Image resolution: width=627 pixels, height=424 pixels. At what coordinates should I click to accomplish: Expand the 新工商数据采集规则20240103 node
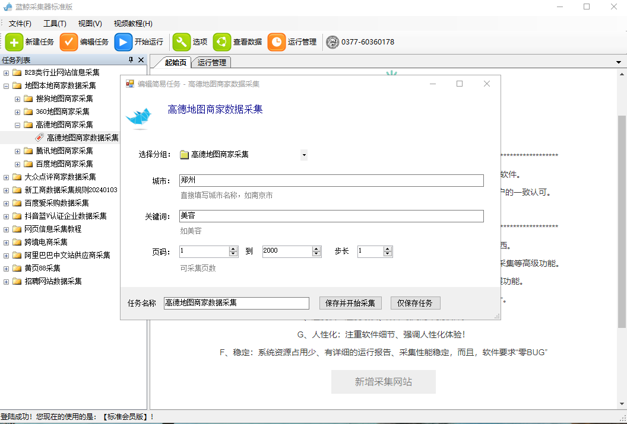coord(6,190)
